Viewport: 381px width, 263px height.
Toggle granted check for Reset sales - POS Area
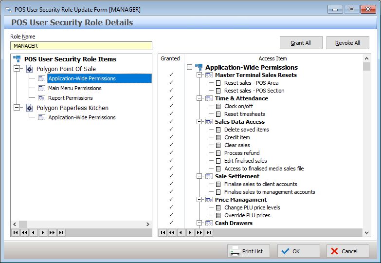[x=171, y=82]
